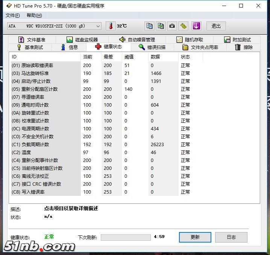
Task: Open the 文件(F) menu
Action: [13, 15]
